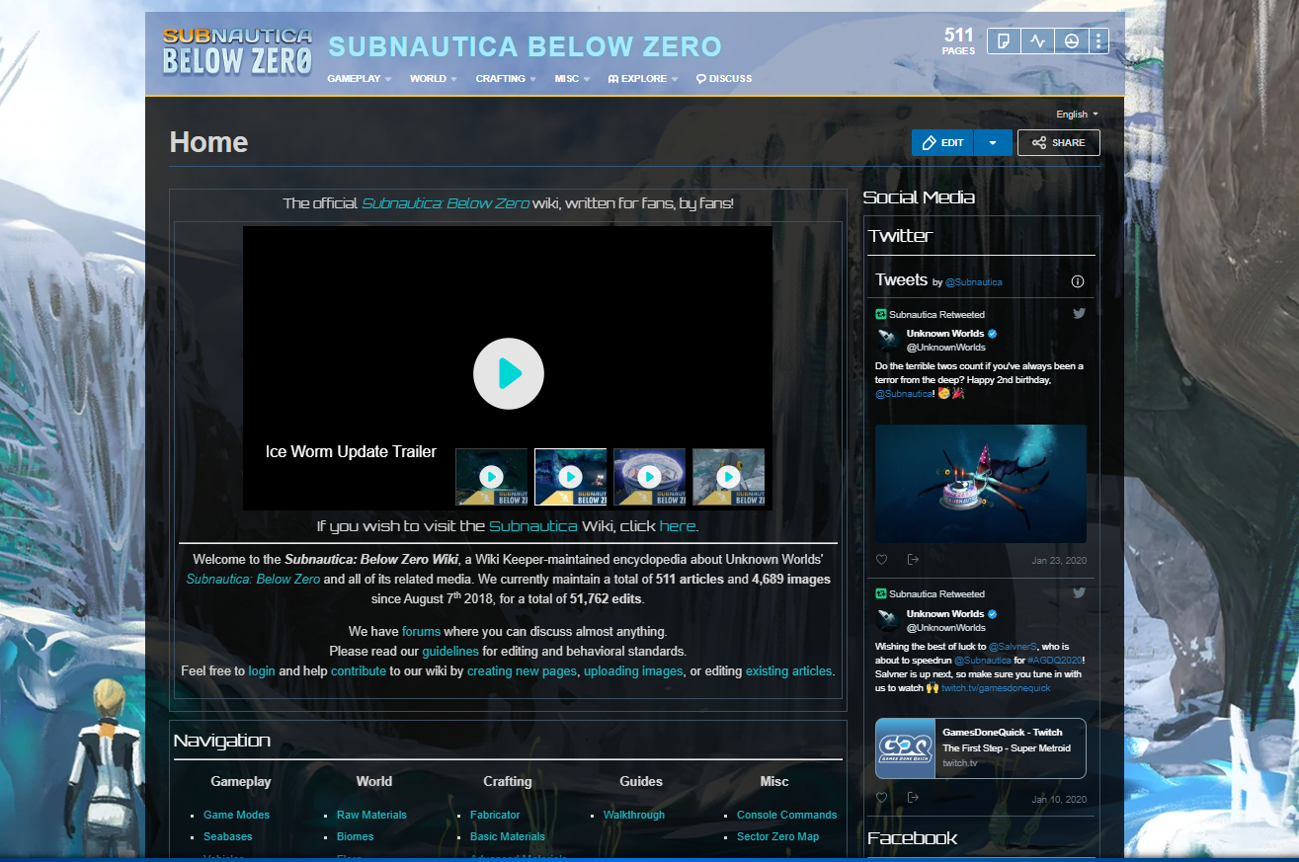Open the forums link

click(421, 631)
